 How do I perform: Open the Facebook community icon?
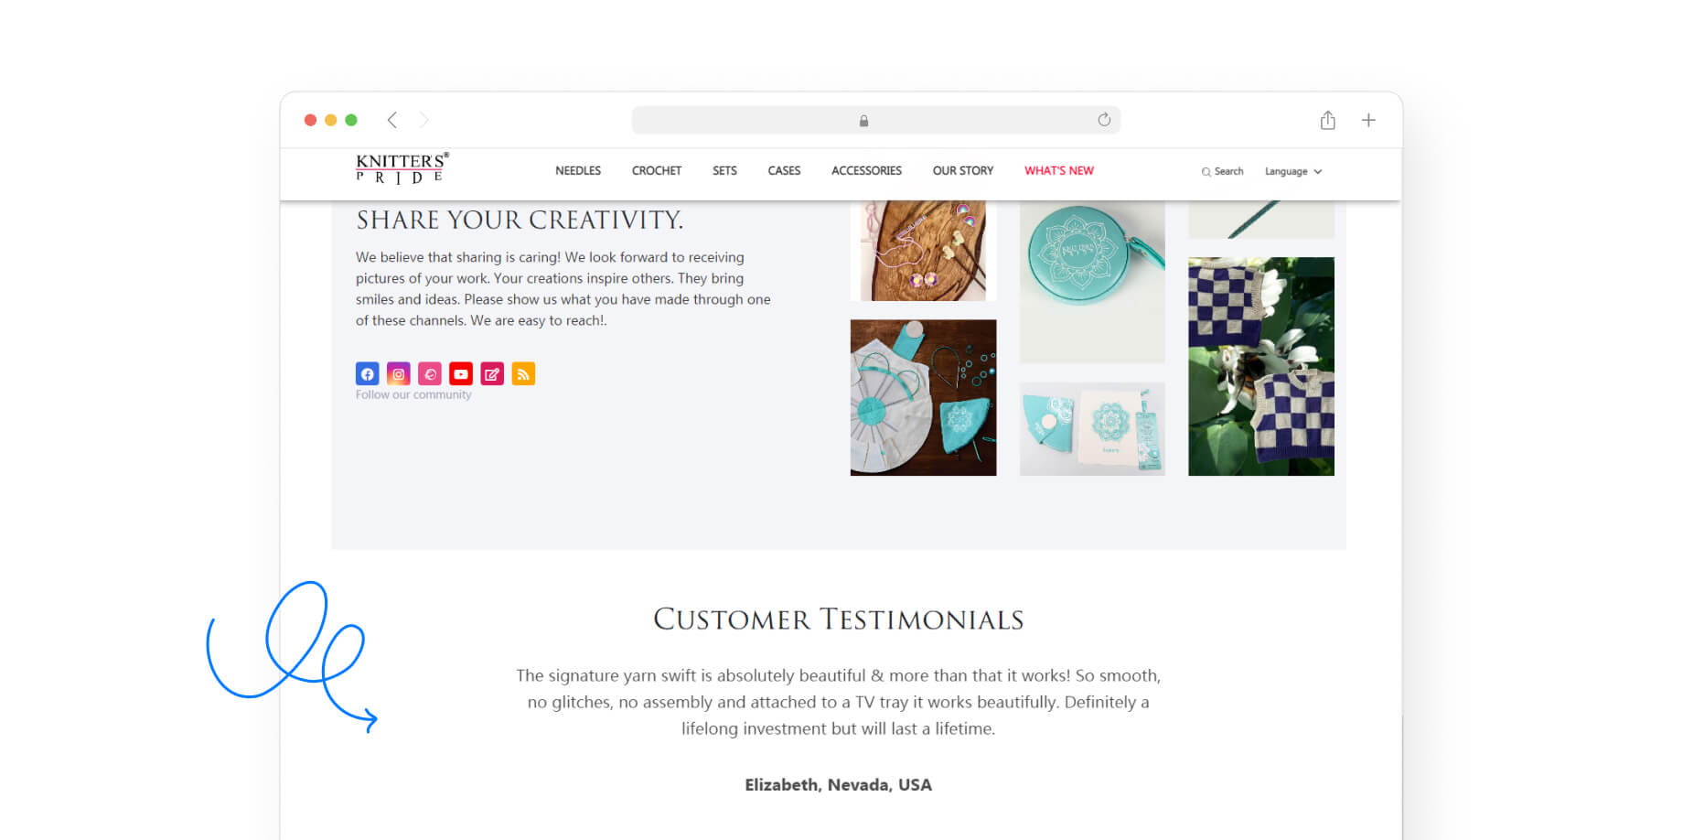coord(367,373)
